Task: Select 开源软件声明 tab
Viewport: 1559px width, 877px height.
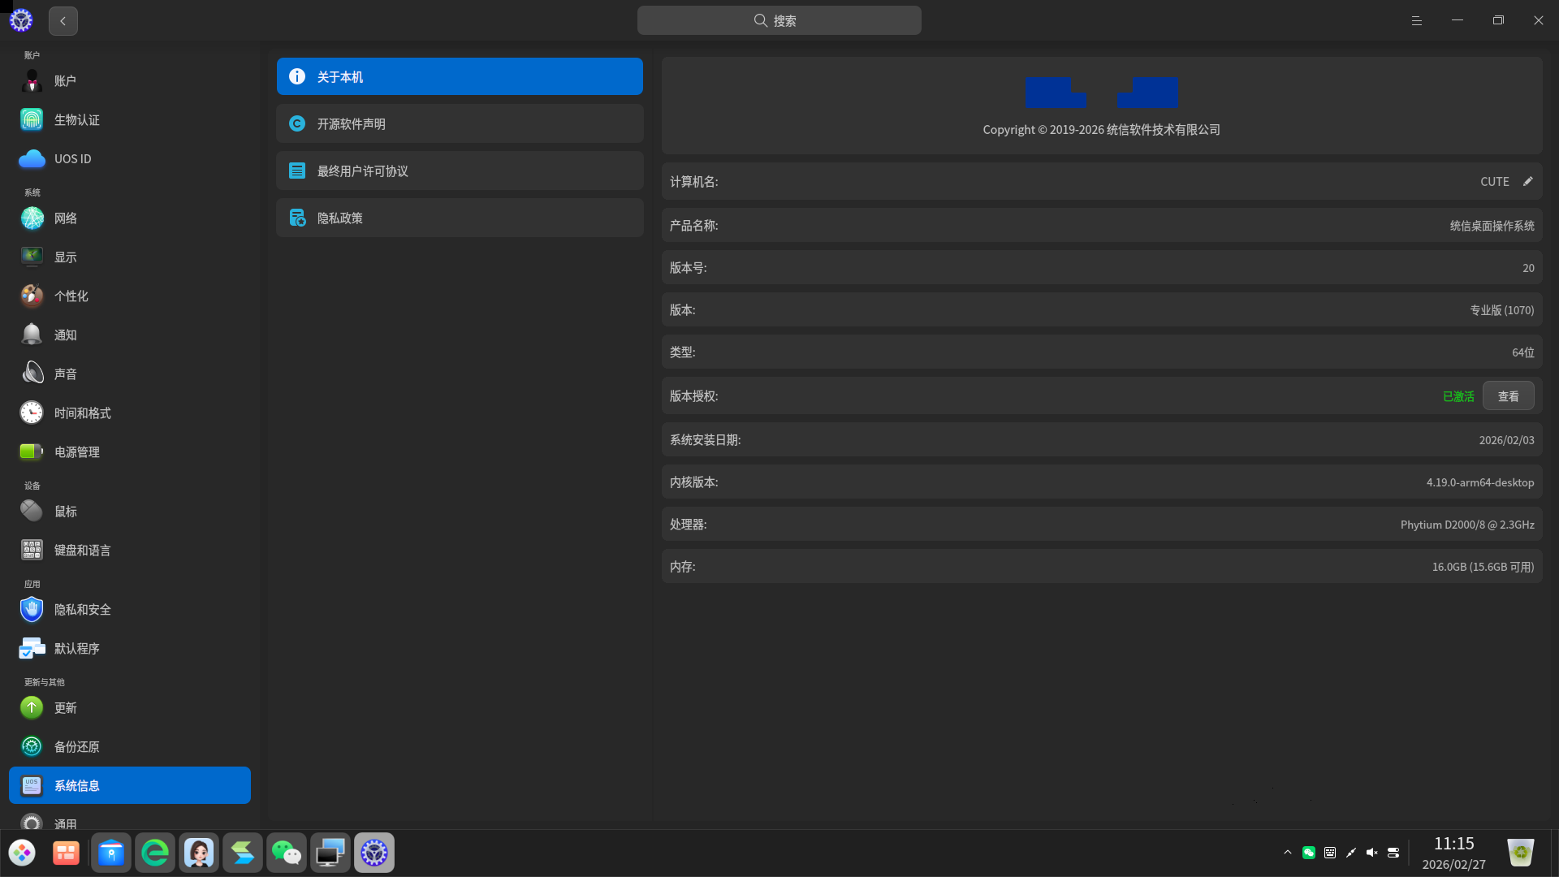Action: tap(460, 124)
